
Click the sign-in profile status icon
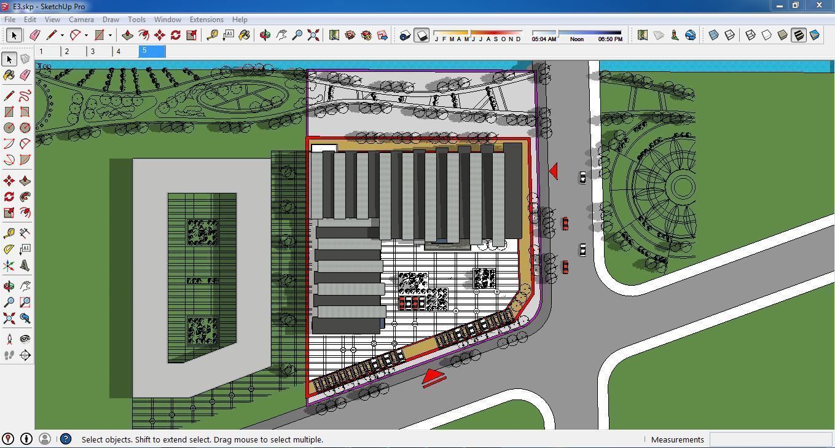45,439
